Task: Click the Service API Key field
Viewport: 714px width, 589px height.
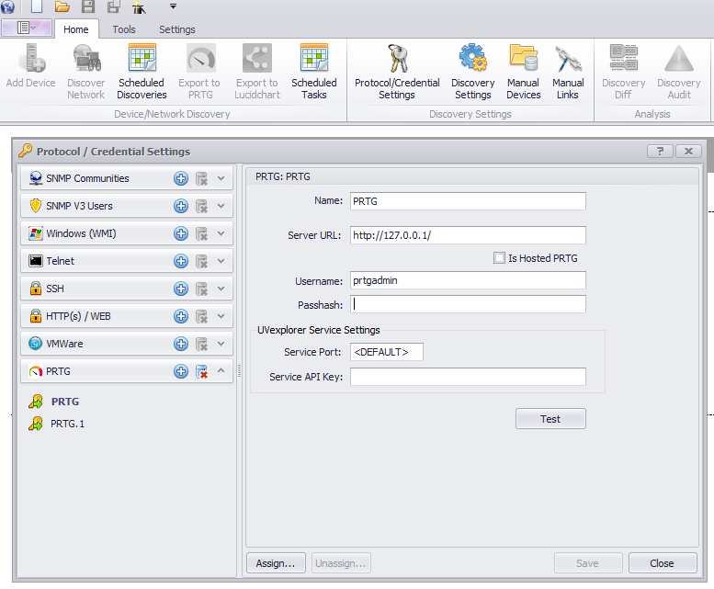Action: (468, 377)
